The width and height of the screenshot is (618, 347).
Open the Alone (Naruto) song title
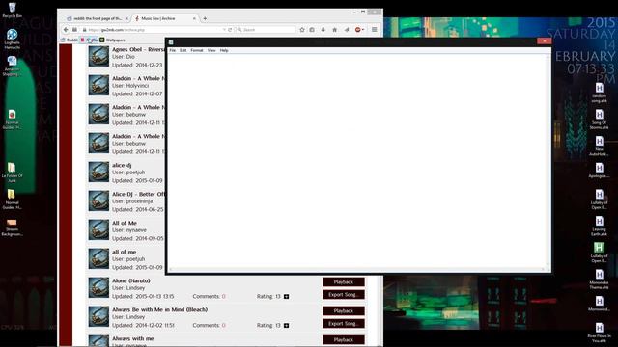(x=131, y=280)
